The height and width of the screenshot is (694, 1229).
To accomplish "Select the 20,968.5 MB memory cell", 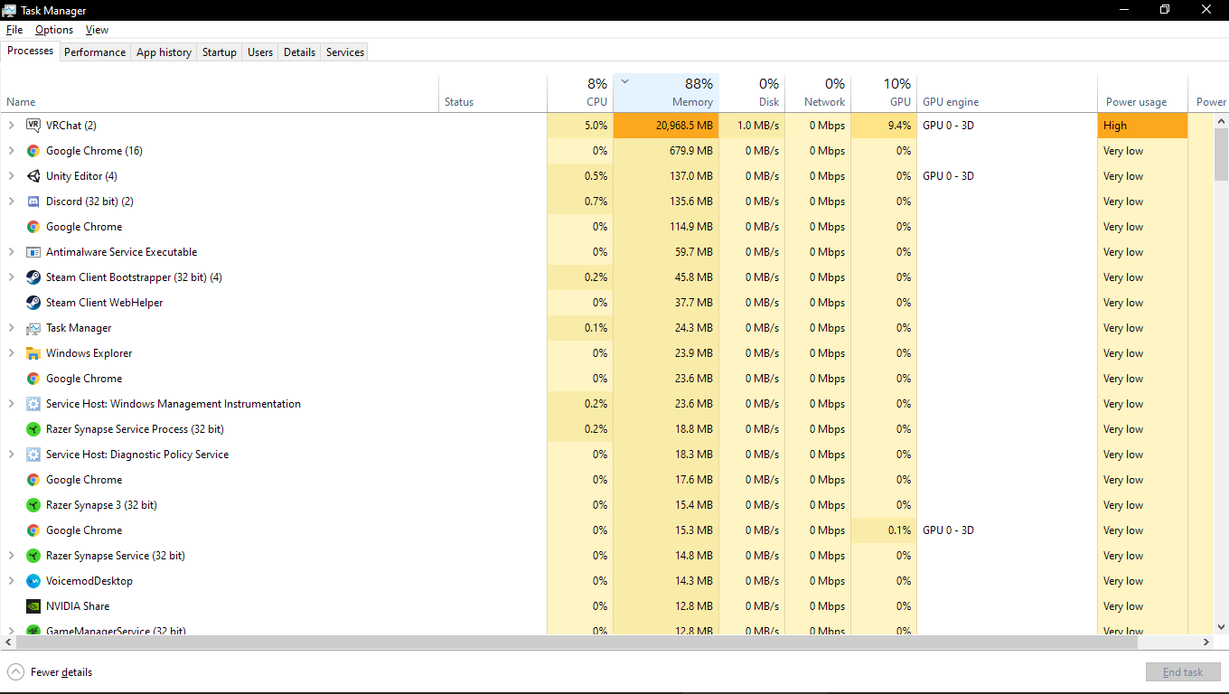I will point(666,126).
